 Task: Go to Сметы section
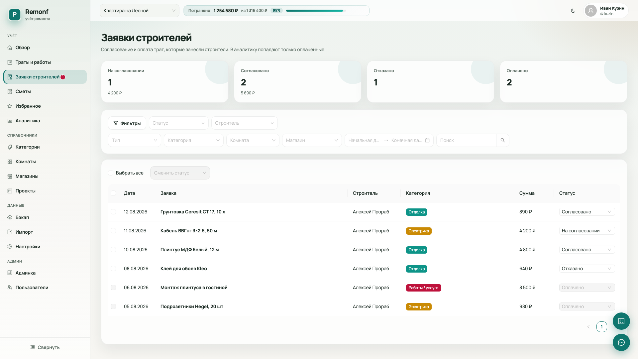tap(45, 91)
